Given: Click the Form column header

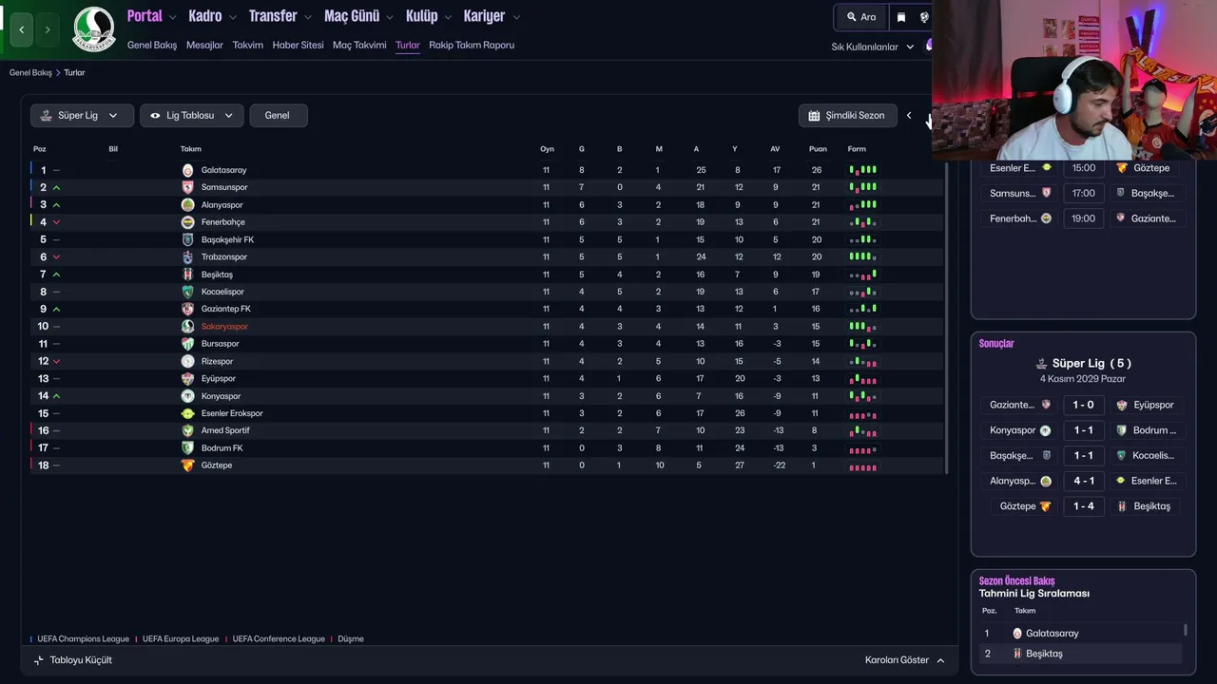Looking at the screenshot, I should coord(857,149).
